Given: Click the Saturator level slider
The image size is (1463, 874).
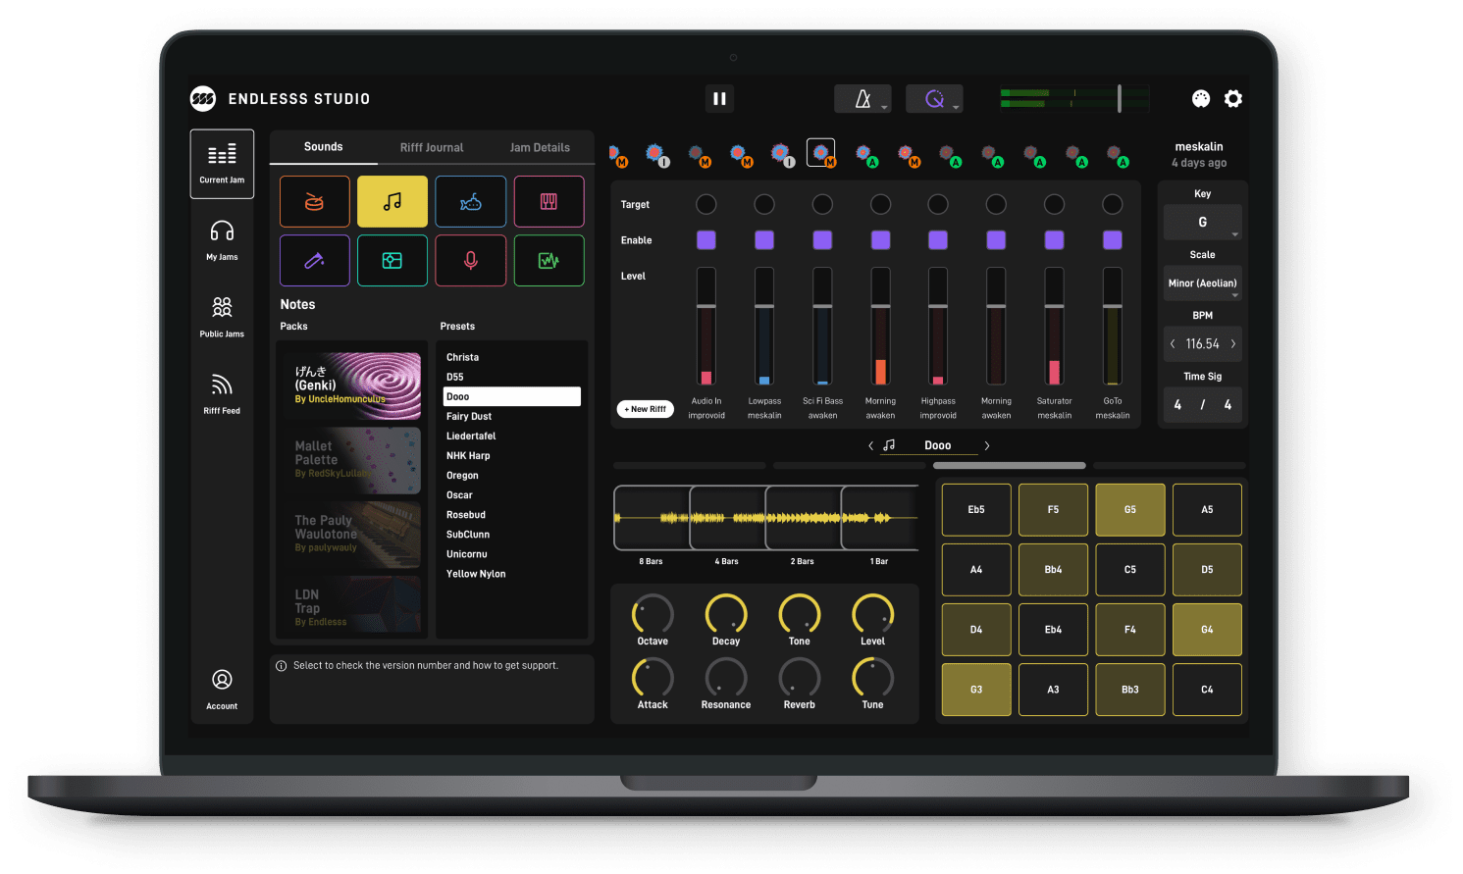Looking at the screenshot, I should coord(1054,327).
